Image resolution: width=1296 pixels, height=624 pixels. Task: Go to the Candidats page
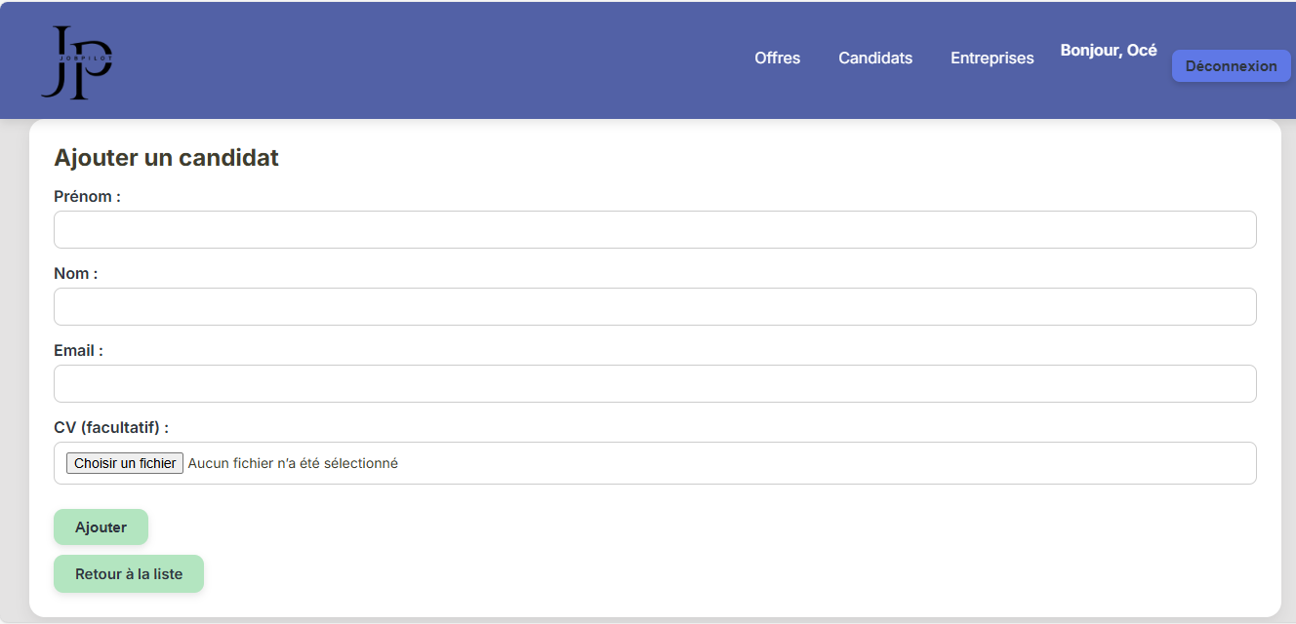(x=875, y=58)
